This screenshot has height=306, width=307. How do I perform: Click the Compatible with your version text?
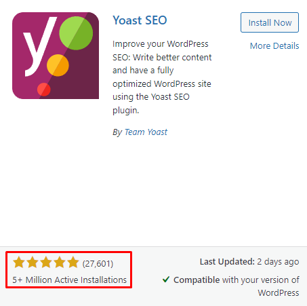[x=237, y=286]
